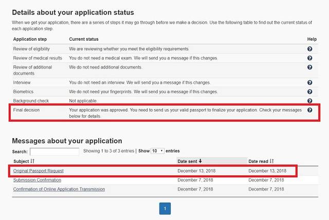Go to page 1 of messages
This screenshot has height=220, width=329.
[165, 209]
